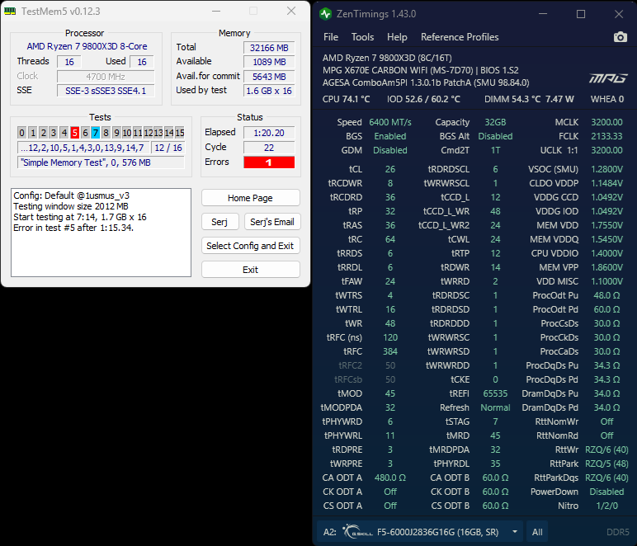Open the Tools menu in ZenTimings

tap(362, 37)
